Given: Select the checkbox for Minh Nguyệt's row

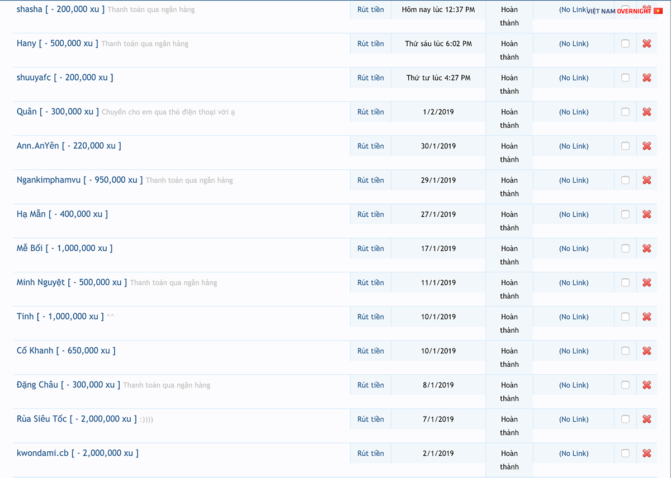Looking at the screenshot, I should pos(625,283).
